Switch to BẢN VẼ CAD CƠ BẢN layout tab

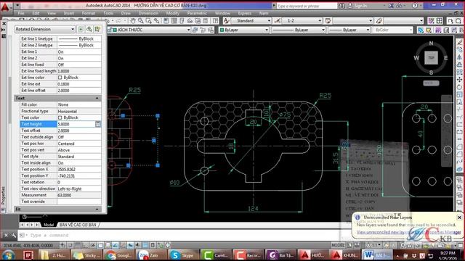78,225
